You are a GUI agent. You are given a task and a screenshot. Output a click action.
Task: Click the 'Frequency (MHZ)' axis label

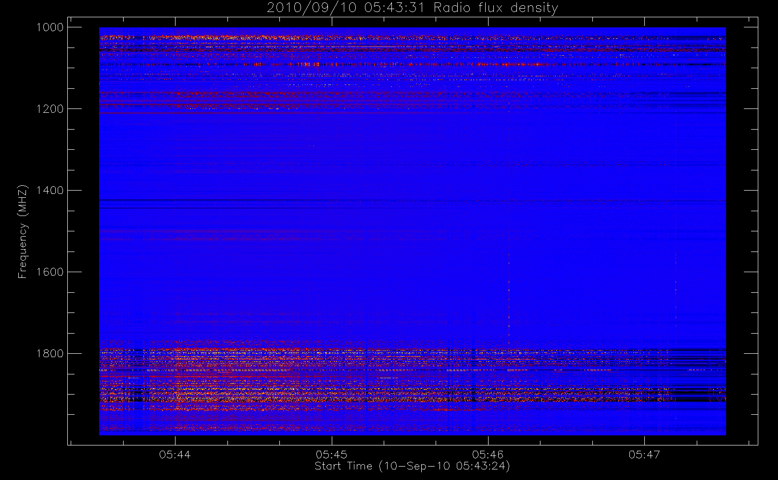[x=22, y=231]
